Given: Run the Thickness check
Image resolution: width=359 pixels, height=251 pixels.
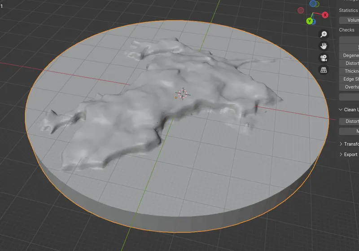Looking at the screenshot, I should 349,71.
